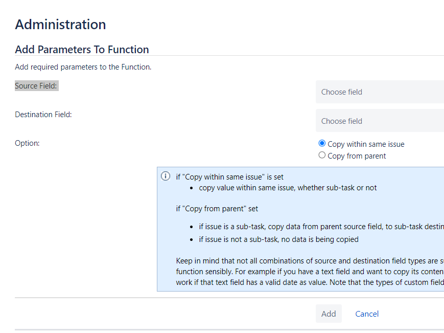Viewport: 444px width, 333px height.
Task: Click the Cancel link
Action: pyautogui.click(x=367, y=314)
